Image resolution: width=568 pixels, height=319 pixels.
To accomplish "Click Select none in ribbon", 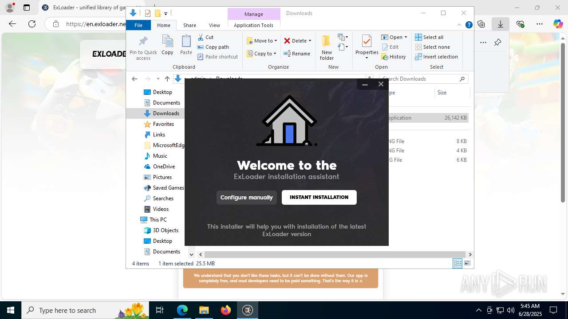I will click(x=432, y=47).
